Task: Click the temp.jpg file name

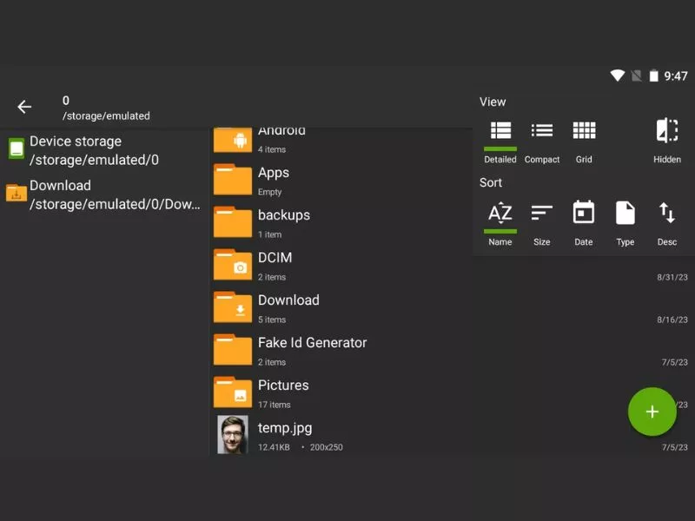Action: coord(285,428)
